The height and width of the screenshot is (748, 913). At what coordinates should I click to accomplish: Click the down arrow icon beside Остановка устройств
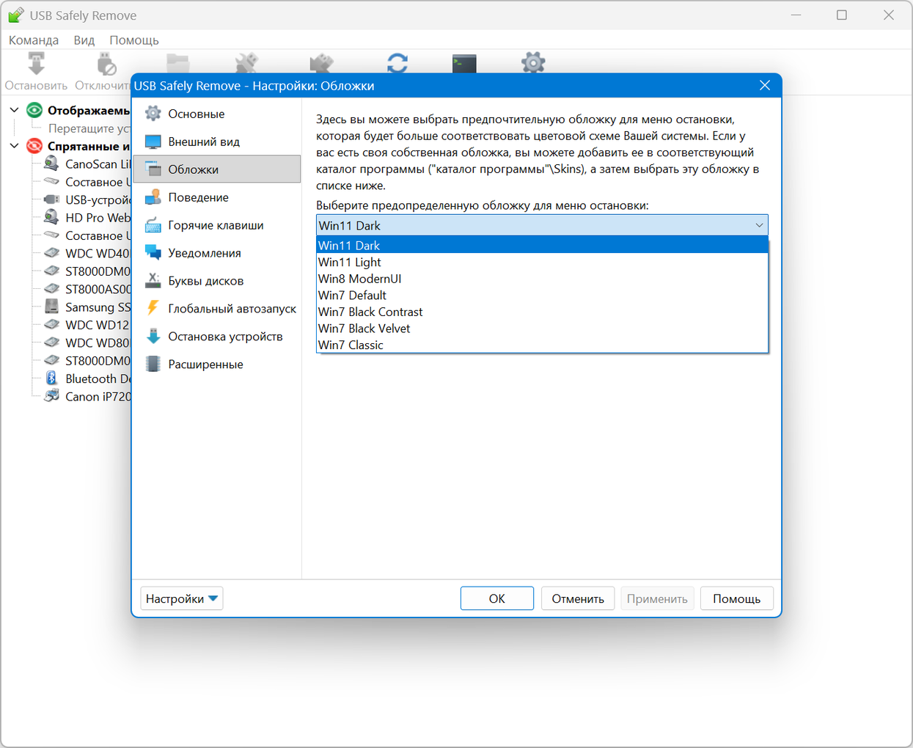[x=153, y=337]
